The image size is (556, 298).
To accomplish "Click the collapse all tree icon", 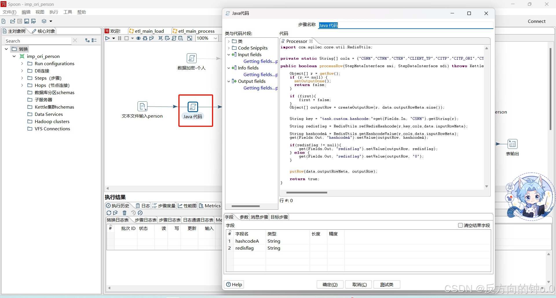I will 94,41.
